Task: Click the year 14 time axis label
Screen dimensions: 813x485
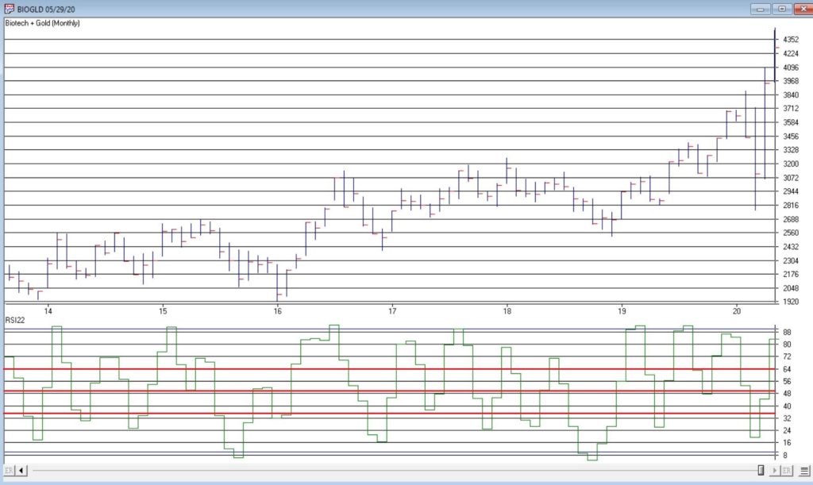Action: point(48,311)
